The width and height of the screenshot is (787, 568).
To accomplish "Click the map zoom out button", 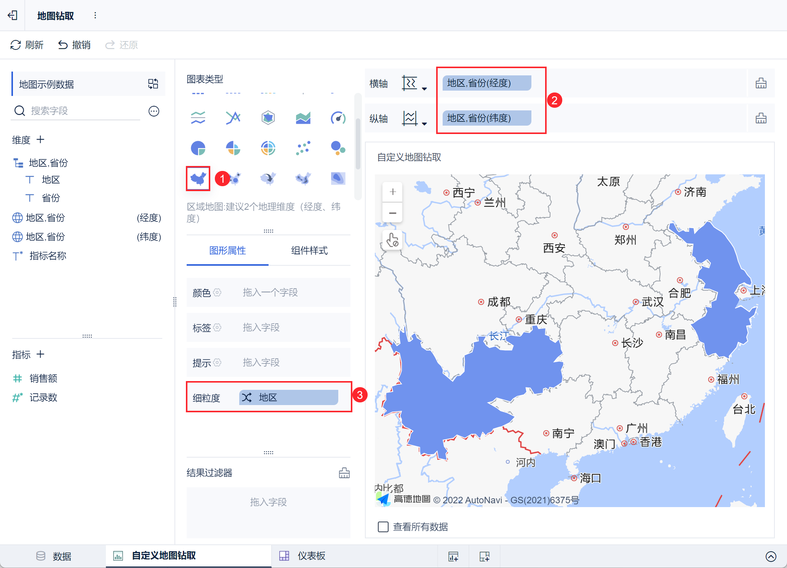I will click(x=393, y=213).
